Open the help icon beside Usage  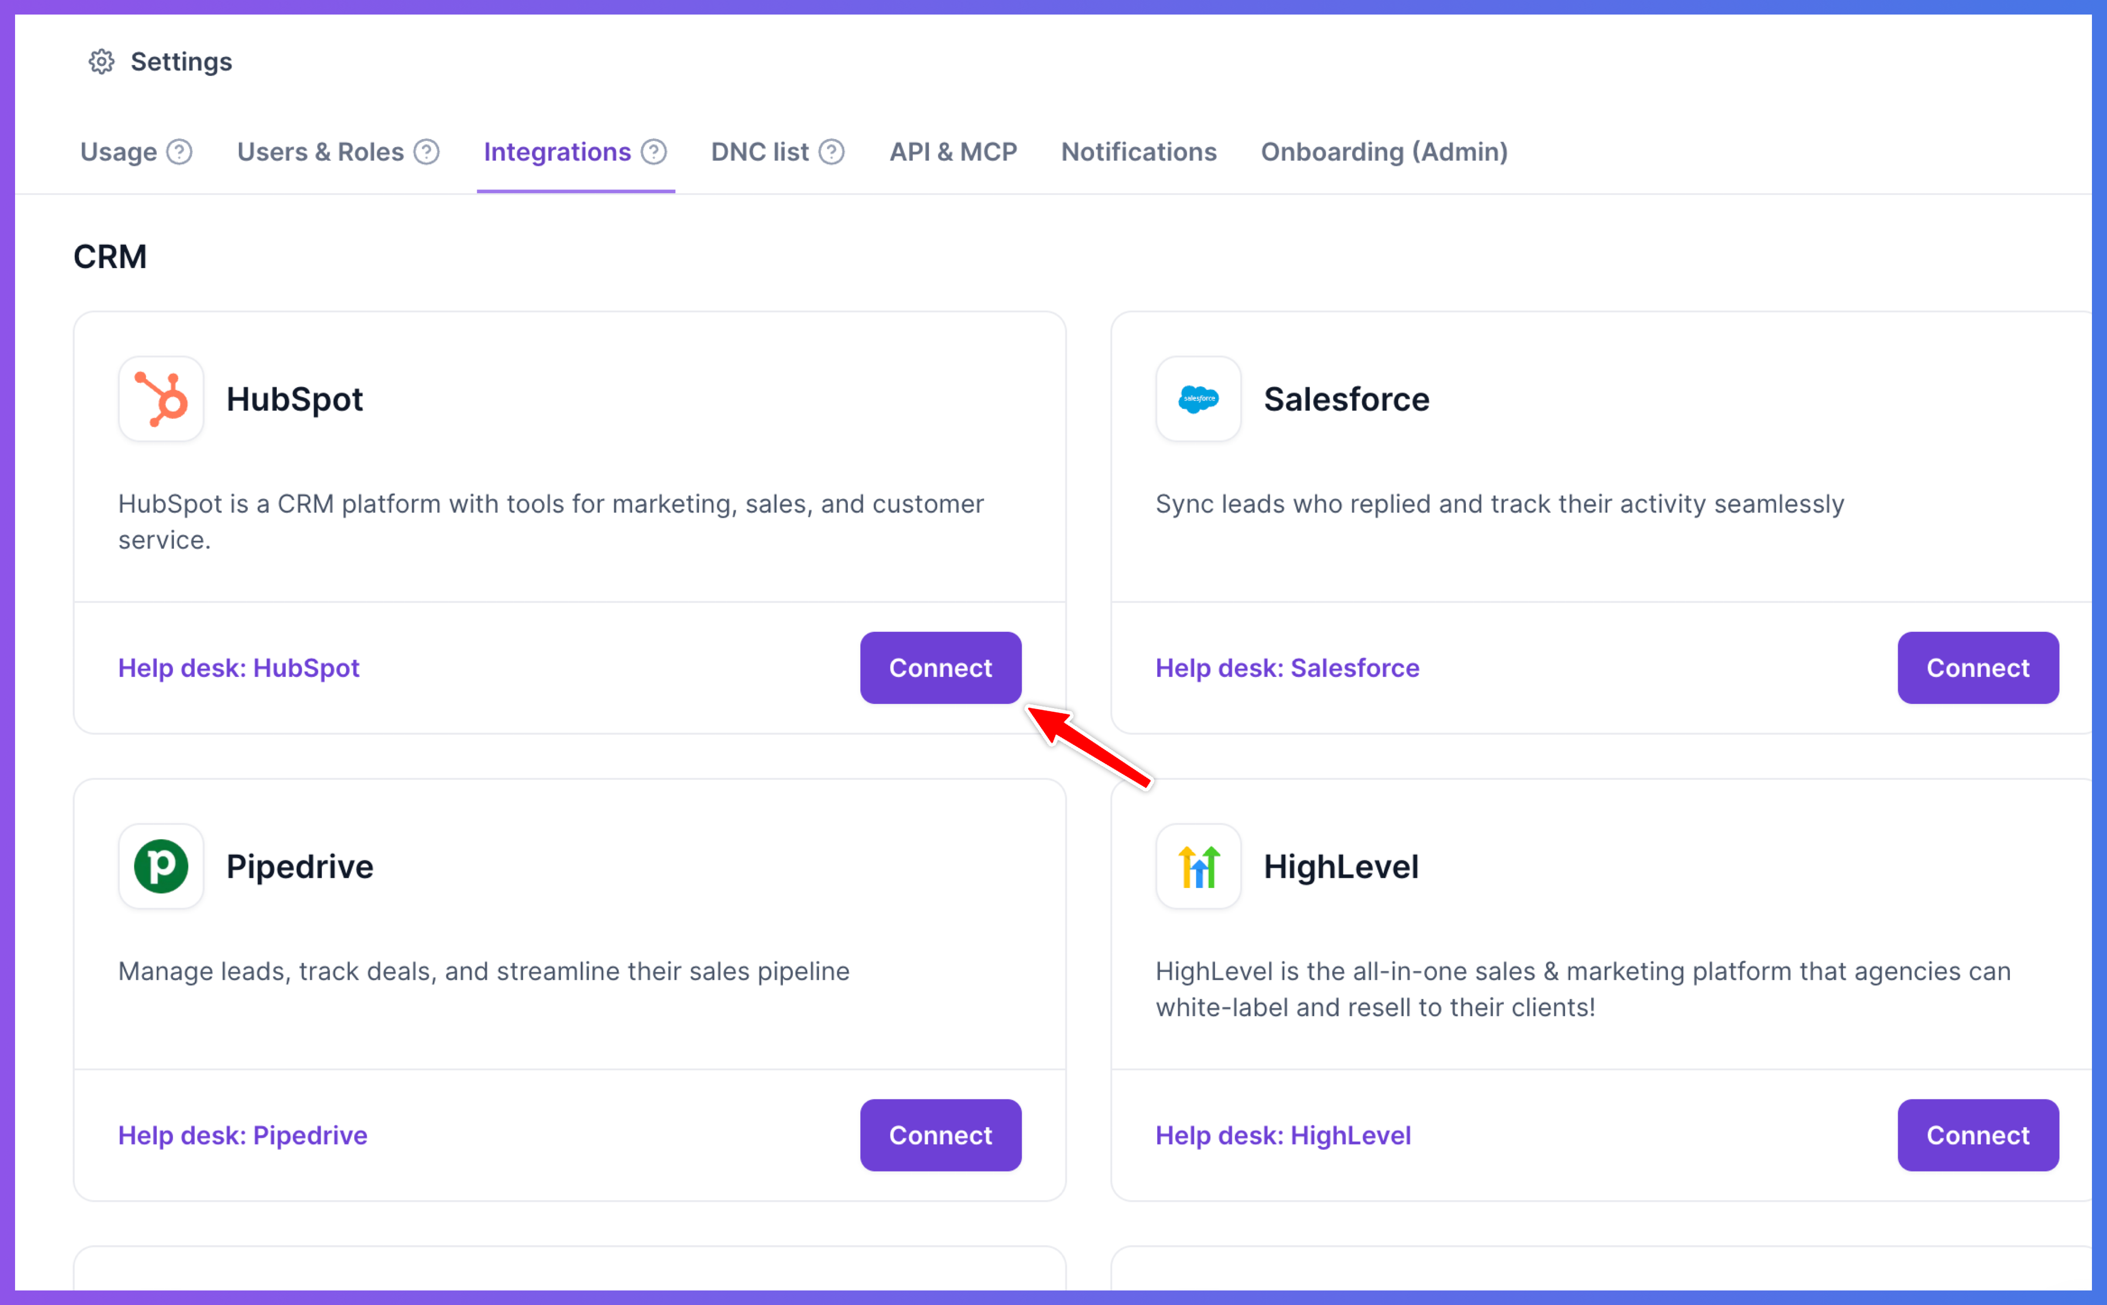[x=179, y=152]
